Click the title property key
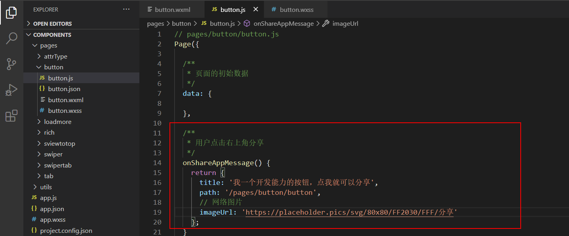The image size is (569, 236). click(209, 183)
